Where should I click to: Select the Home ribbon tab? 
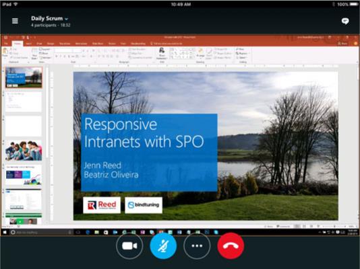pyautogui.click(x=18, y=44)
